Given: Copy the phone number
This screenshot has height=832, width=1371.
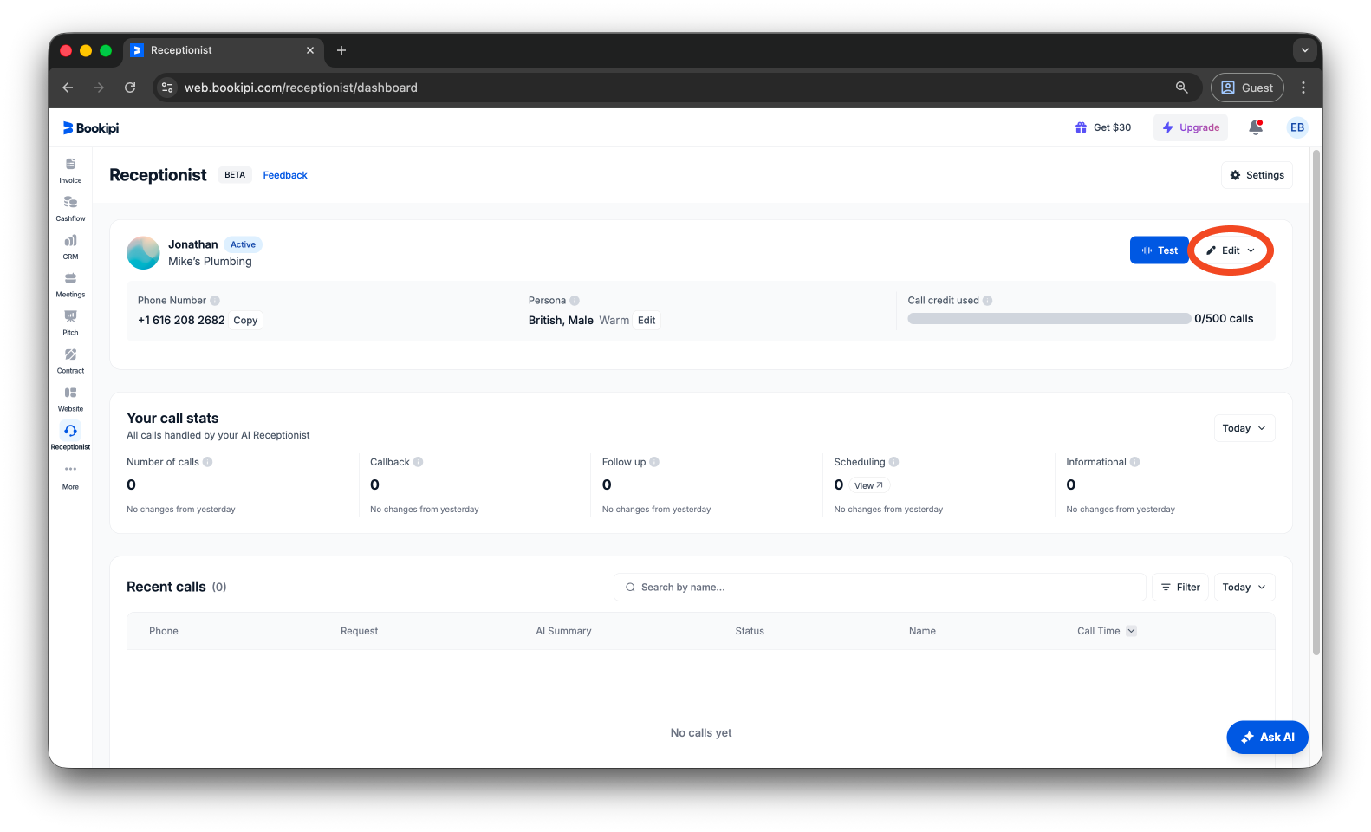Looking at the screenshot, I should (x=245, y=321).
